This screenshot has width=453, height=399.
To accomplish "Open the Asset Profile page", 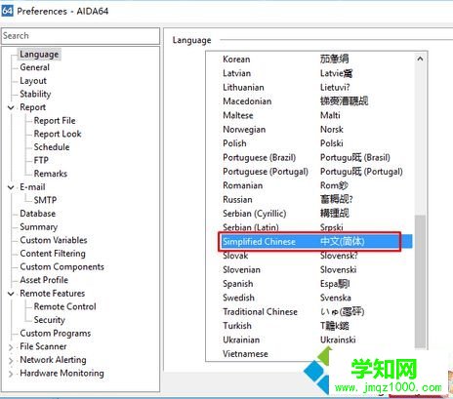I will click(44, 280).
